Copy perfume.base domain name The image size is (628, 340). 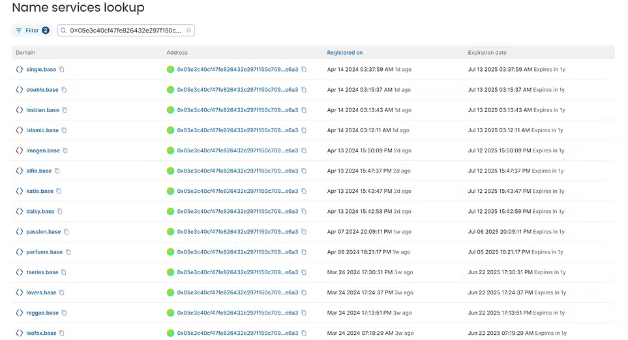point(68,252)
